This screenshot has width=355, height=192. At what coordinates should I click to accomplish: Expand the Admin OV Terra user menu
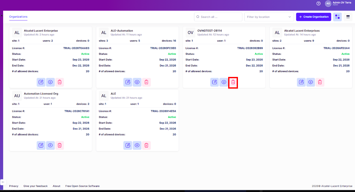click(x=338, y=3)
